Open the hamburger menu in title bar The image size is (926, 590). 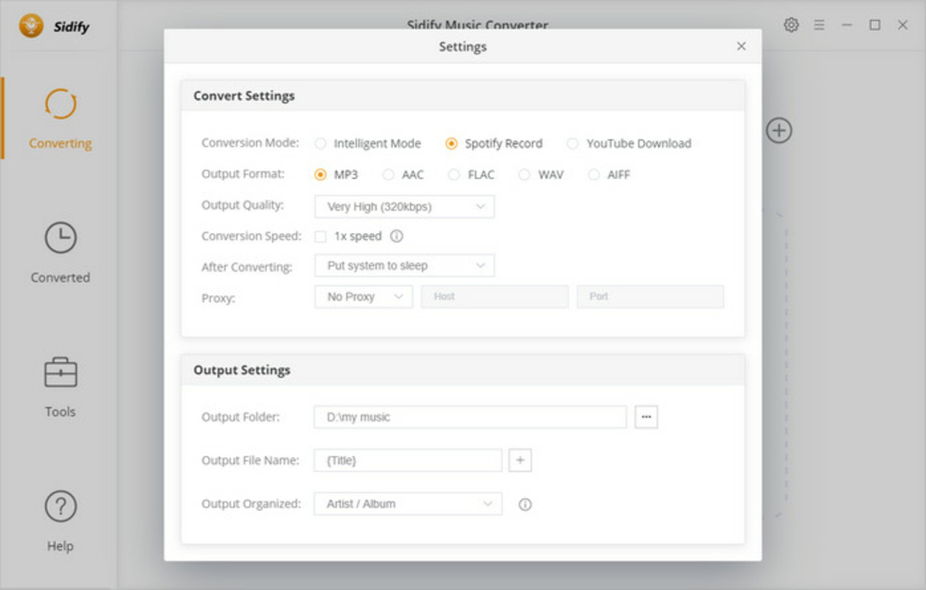tap(819, 25)
